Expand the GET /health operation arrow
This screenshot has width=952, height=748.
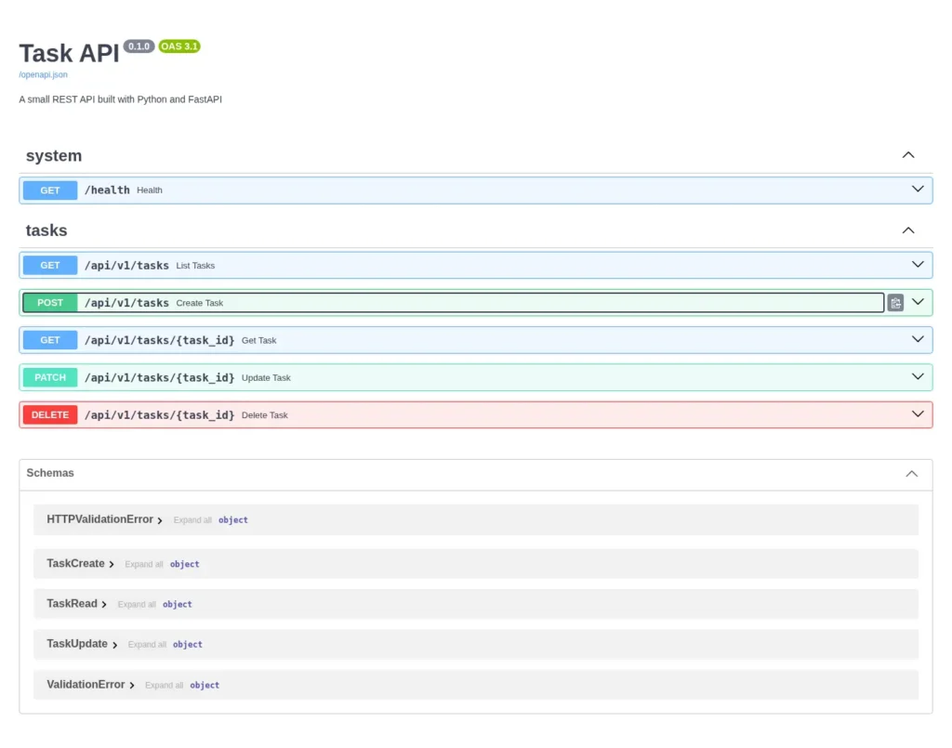[918, 190]
